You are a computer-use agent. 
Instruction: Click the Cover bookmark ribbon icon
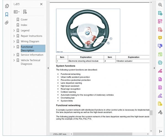point(18,20)
